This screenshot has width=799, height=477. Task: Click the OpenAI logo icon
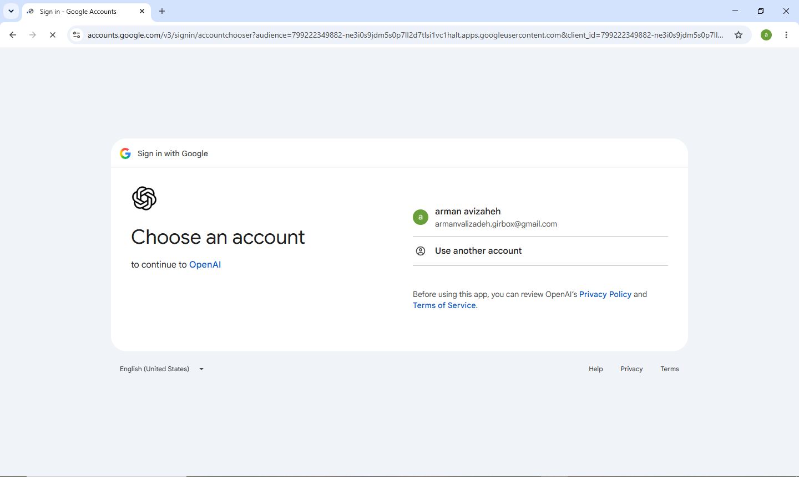[144, 198]
